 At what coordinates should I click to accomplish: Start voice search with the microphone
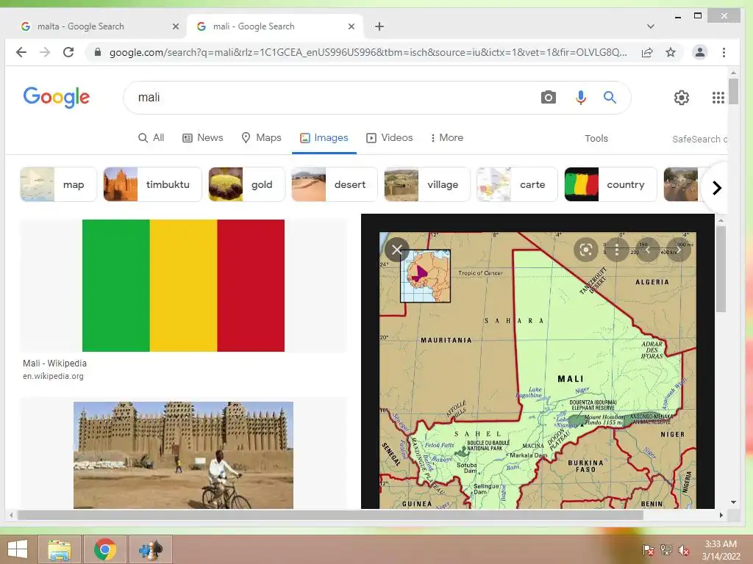tap(581, 98)
